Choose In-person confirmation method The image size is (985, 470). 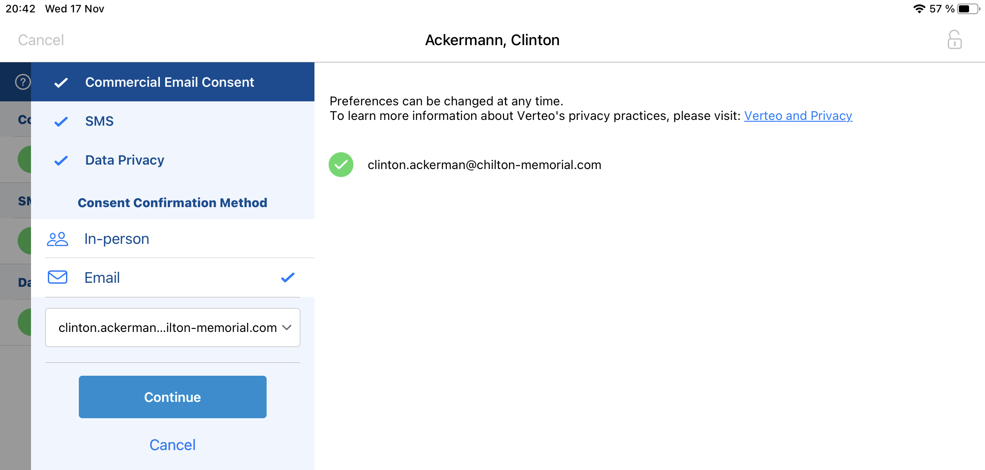[117, 239]
